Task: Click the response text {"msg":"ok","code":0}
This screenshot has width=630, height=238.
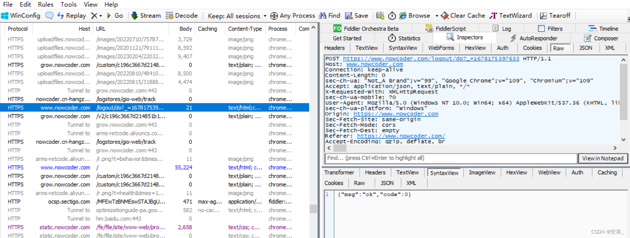Action: coord(374,195)
